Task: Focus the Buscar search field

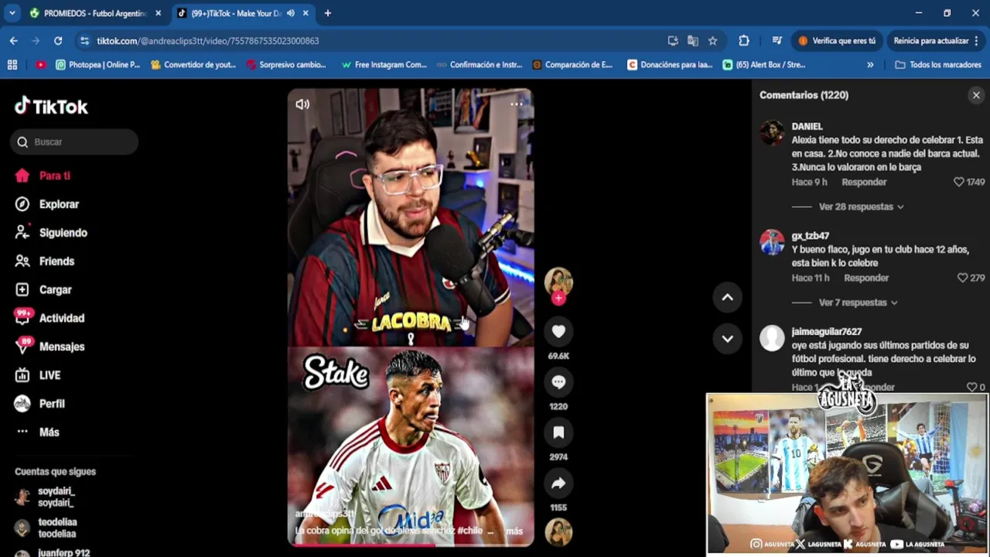Action: tap(74, 142)
